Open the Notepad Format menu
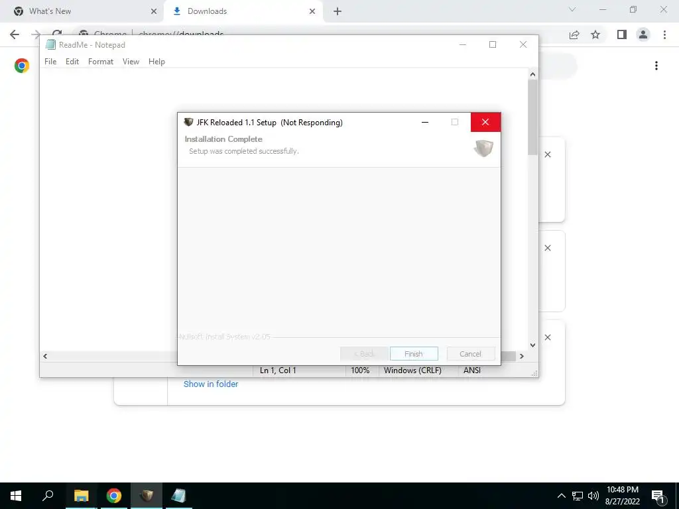Viewport: 679px width, 509px height. coord(101,62)
